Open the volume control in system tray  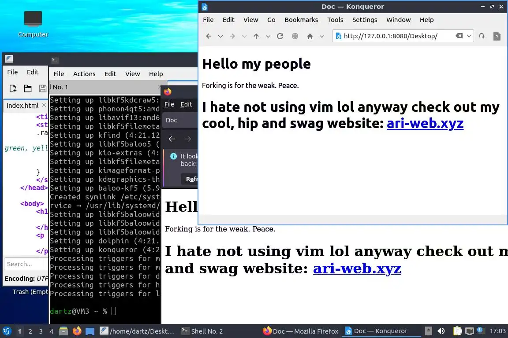pos(441,331)
